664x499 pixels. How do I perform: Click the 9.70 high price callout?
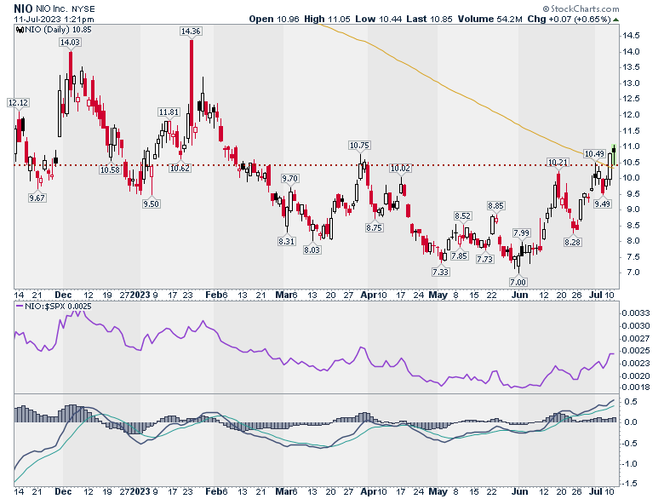tap(289, 178)
